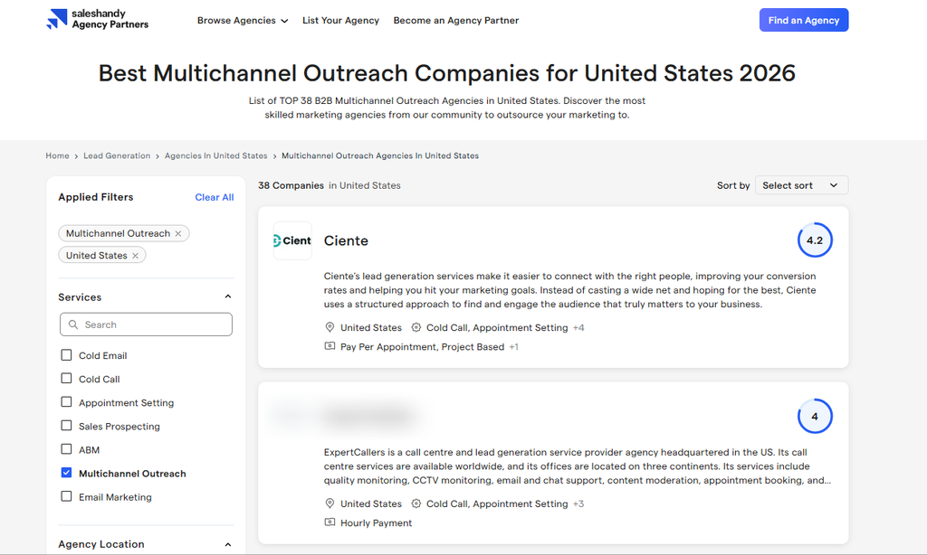Expand the +1 more pricing for Ciente

514,347
